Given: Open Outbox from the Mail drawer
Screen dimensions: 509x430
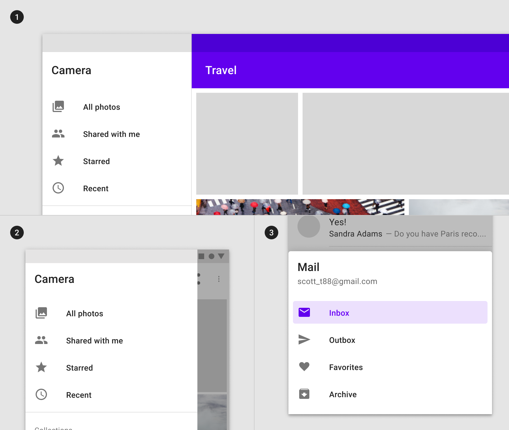Looking at the screenshot, I should (x=342, y=340).
